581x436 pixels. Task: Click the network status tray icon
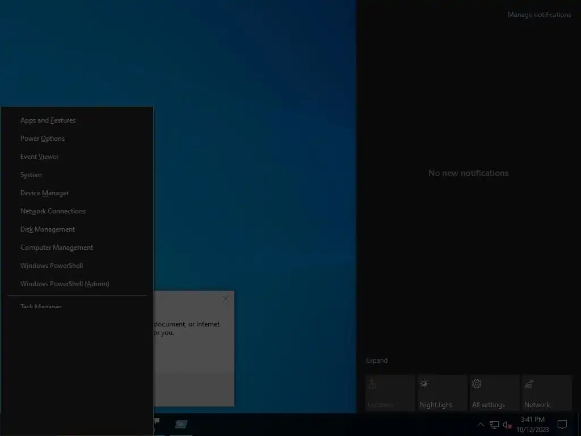(494, 425)
